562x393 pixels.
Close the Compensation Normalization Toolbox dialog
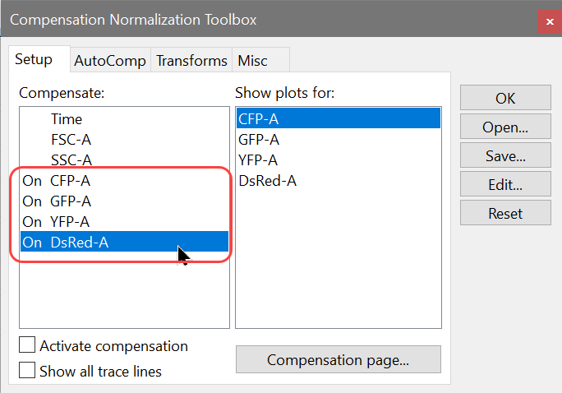coord(548,20)
